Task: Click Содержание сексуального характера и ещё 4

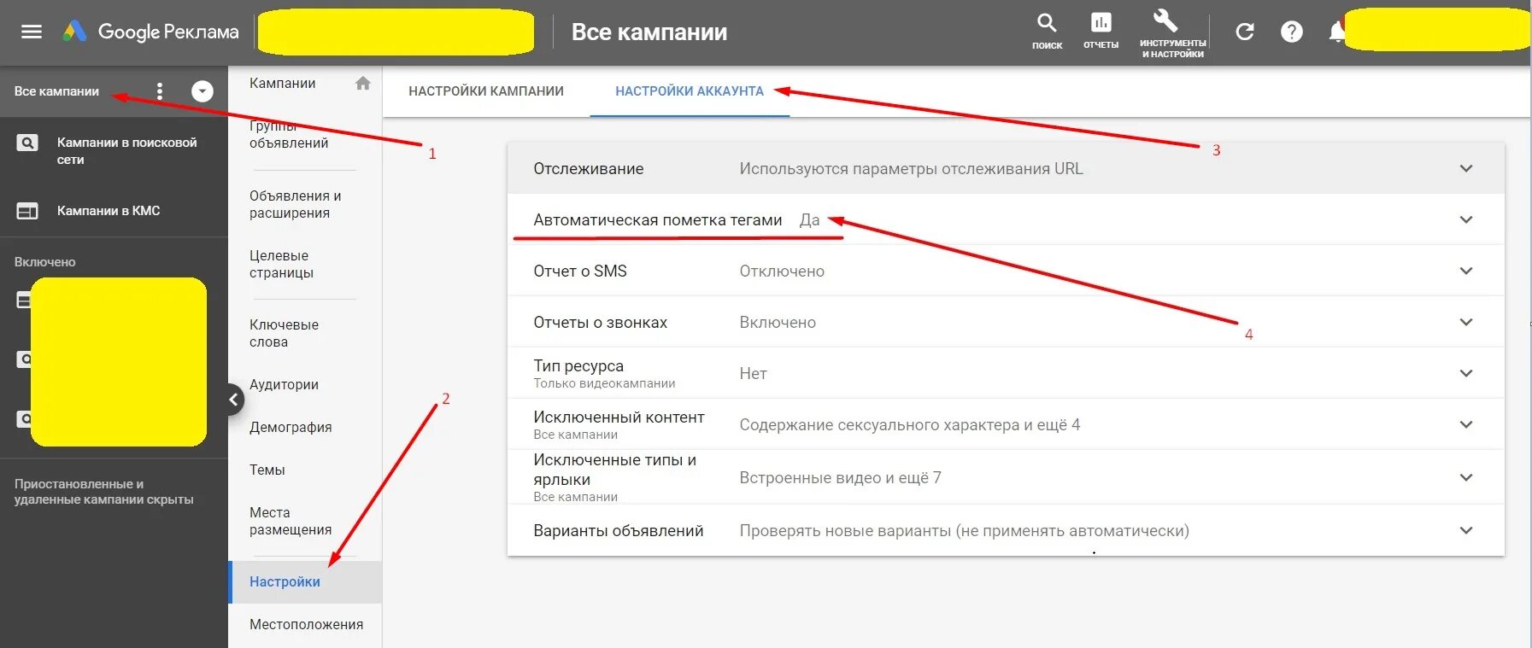Action: [x=910, y=425]
